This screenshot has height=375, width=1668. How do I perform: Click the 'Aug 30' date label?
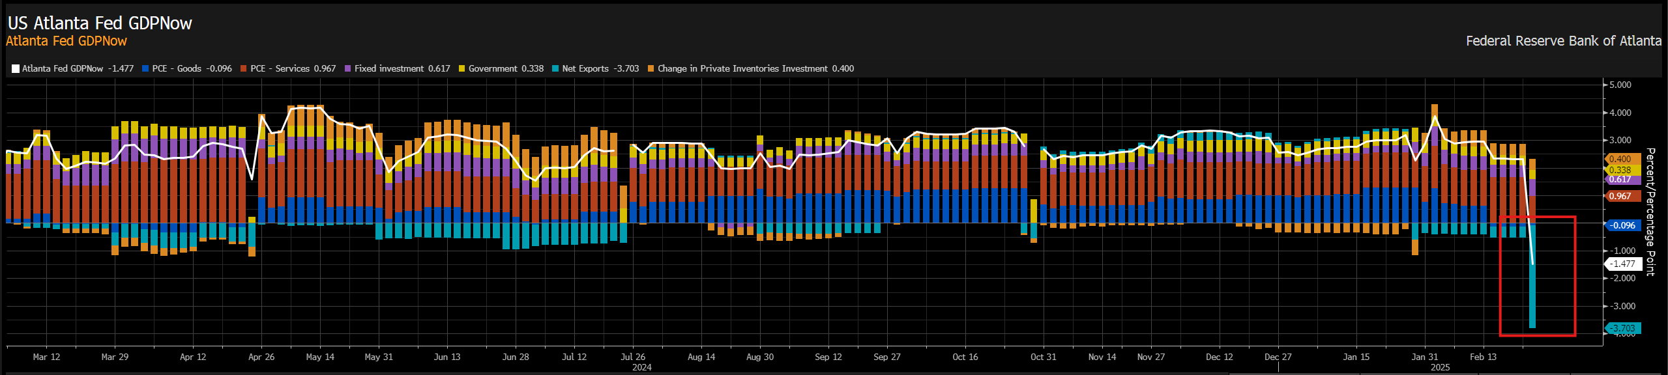click(x=760, y=357)
